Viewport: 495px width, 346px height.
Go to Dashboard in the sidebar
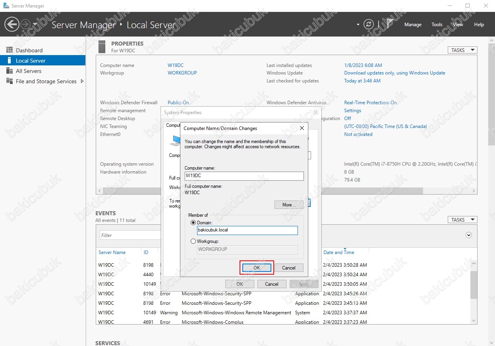[x=43, y=50]
